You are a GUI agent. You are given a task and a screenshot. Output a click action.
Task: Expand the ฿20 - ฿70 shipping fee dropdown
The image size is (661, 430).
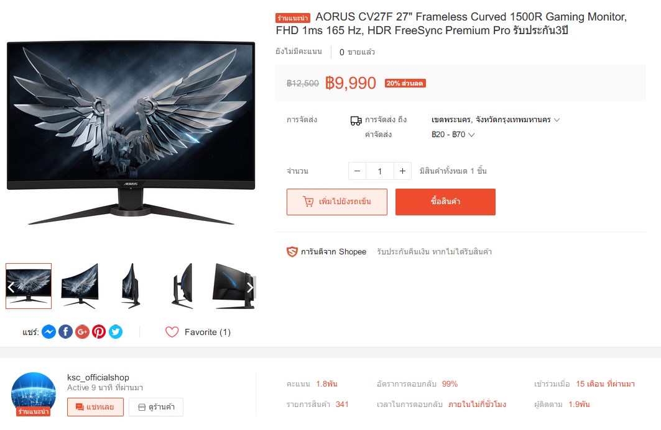click(x=453, y=135)
